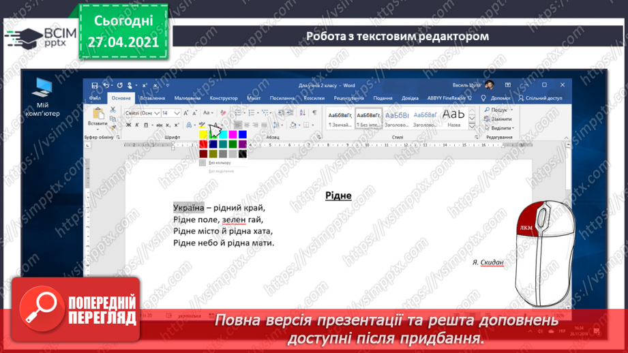Click the Format Painter brush icon

pyautogui.click(x=113, y=127)
